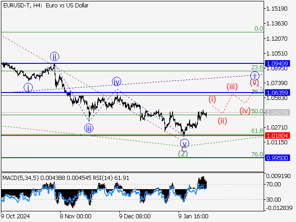Screen dimensions: 296x222
Task: Click the blue circled wave ii label
Action: point(55,57)
